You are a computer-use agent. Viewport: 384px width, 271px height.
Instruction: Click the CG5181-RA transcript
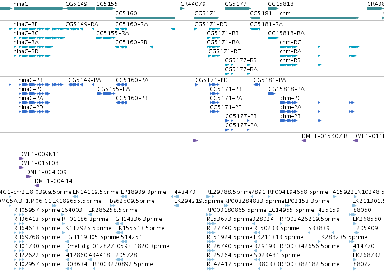click(x=255, y=29)
